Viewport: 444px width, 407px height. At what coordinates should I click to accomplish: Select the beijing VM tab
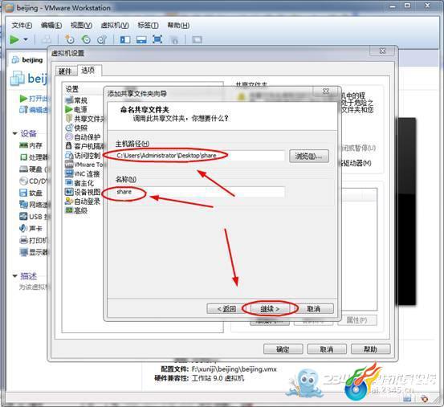pyautogui.click(x=27, y=59)
